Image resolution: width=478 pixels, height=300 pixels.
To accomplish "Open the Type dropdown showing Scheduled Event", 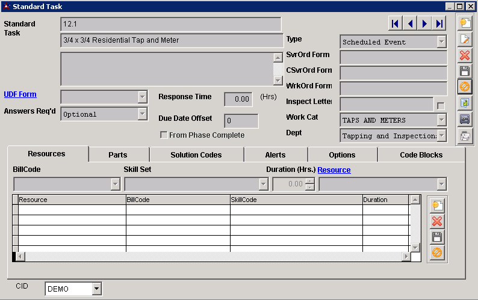I will tap(442, 42).
